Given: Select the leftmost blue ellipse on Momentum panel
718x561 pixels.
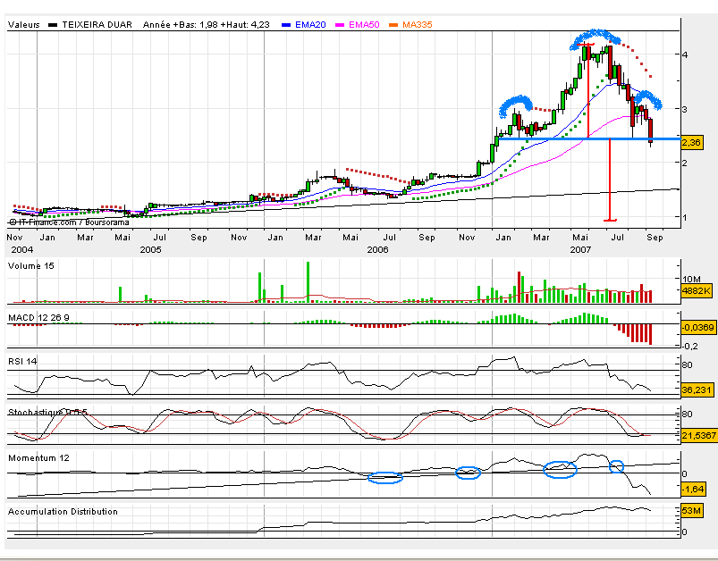Looking at the screenshot, I should 385,478.
